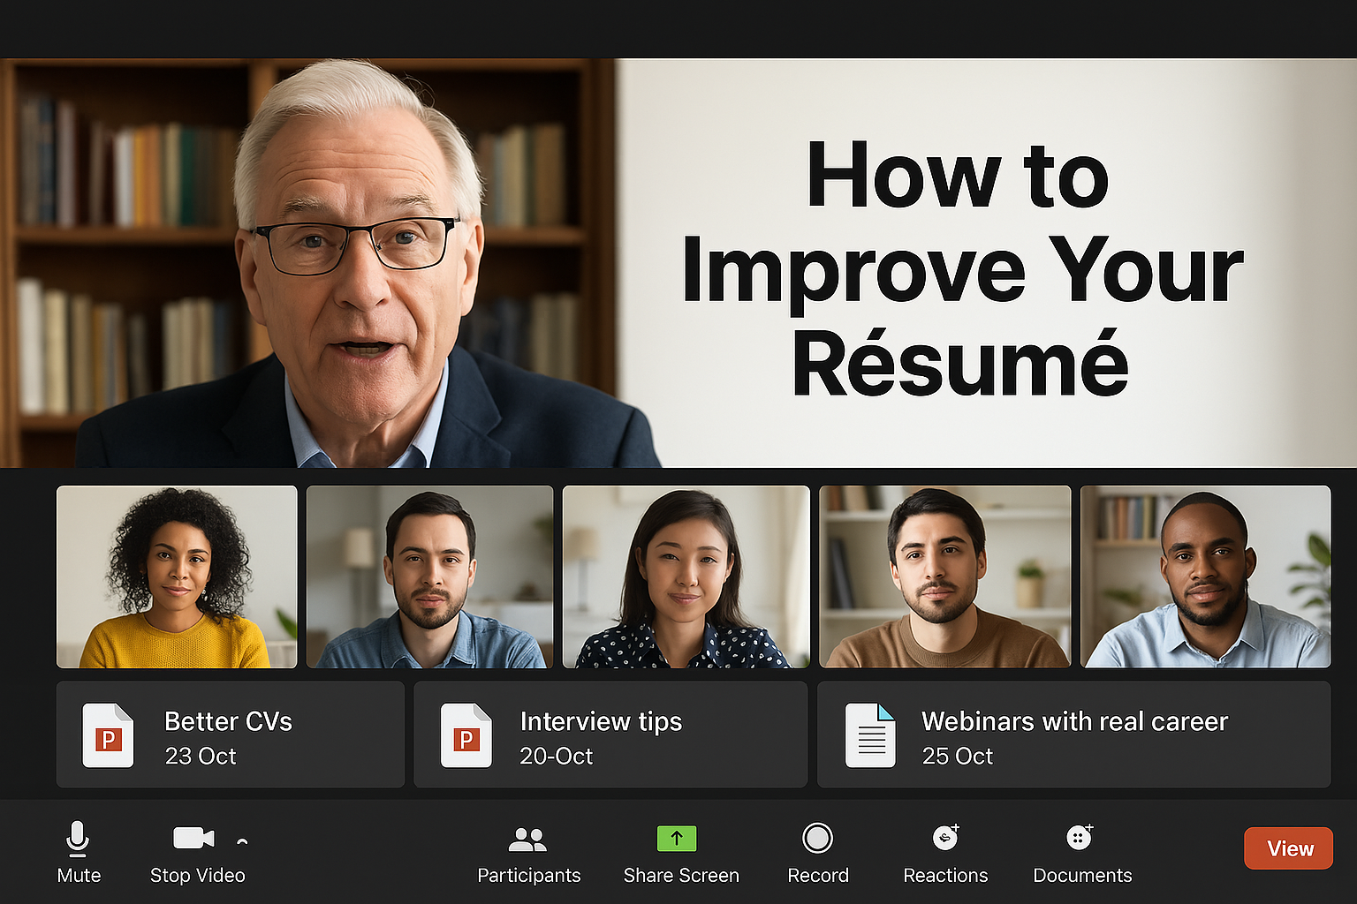The height and width of the screenshot is (904, 1357).
Task: Click the camera icon to stop video
Action: [x=193, y=837]
